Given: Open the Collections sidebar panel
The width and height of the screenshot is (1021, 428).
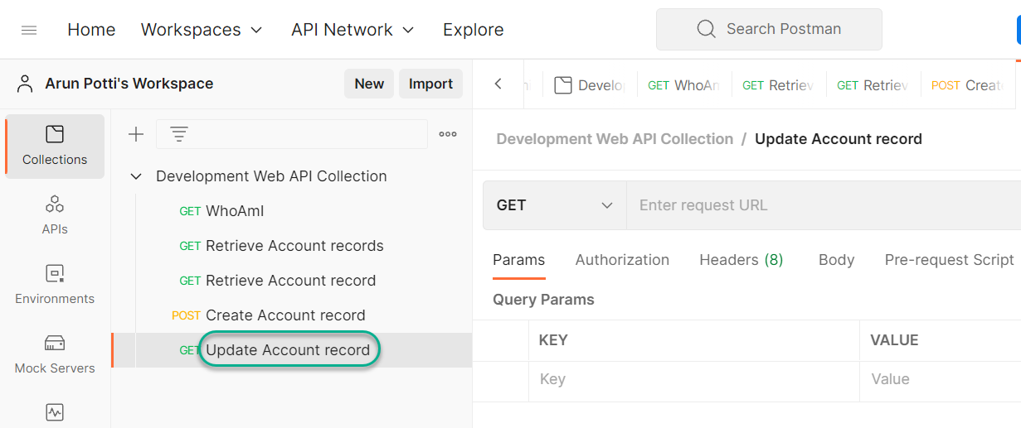Looking at the screenshot, I should click(55, 146).
